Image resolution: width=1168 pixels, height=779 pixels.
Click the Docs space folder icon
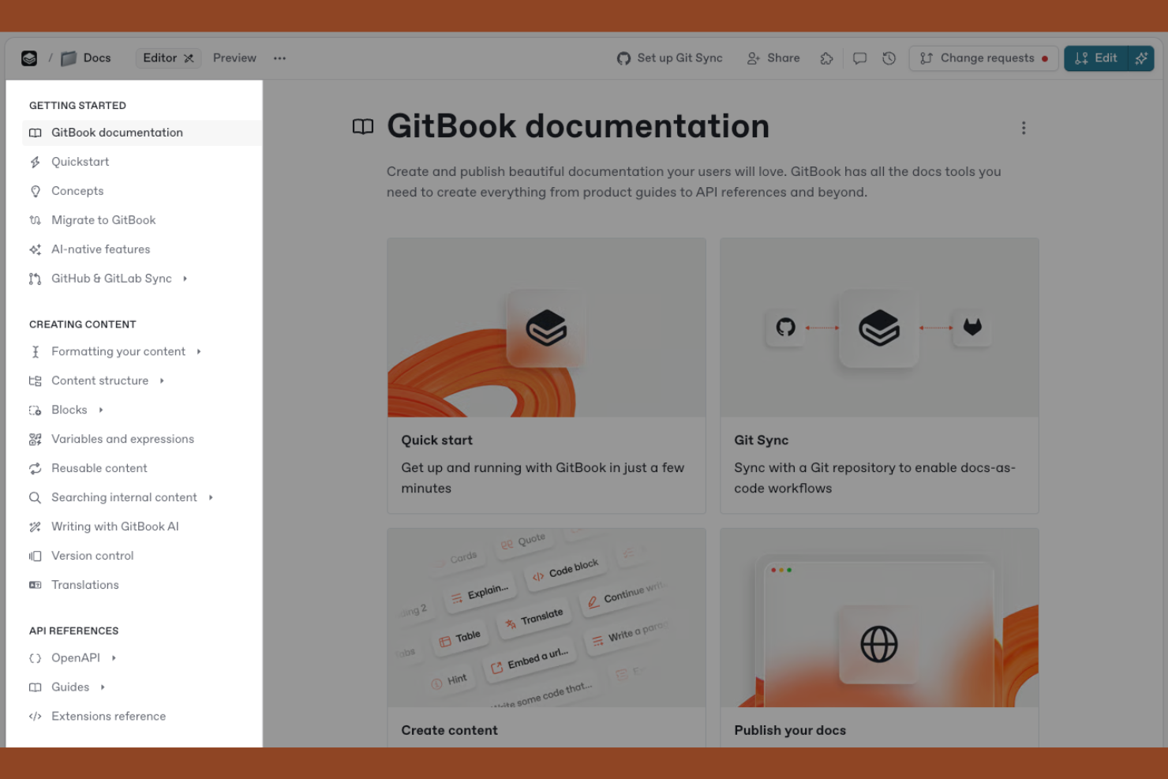tap(69, 58)
